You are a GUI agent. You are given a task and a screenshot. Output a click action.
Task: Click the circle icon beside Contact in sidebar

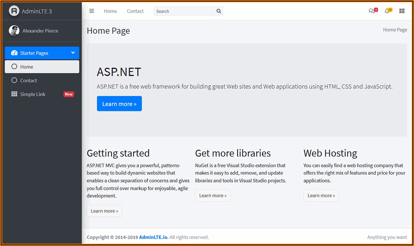[x=14, y=80]
